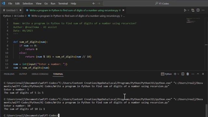
Task: Open the Help menu
Action: pyautogui.click(x=73, y=4)
